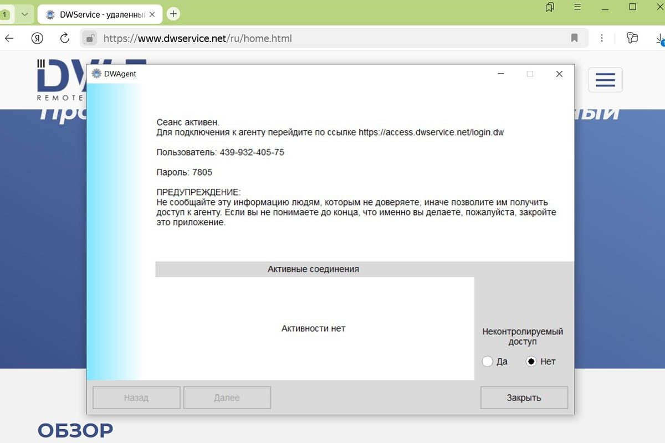Image resolution: width=665 pixels, height=443 pixels.
Task: Click the site security lock icon
Action: [x=90, y=38]
